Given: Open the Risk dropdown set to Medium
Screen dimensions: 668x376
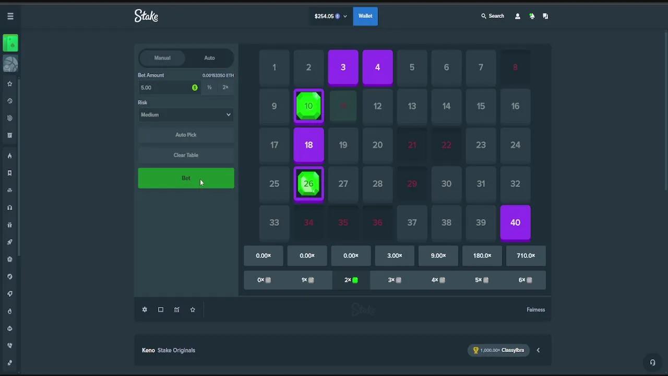Looking at the screenshot, I should click(186, 115).
